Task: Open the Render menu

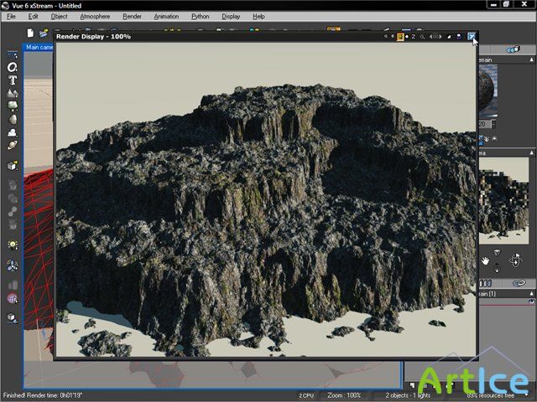Action: tap(132, 16)
